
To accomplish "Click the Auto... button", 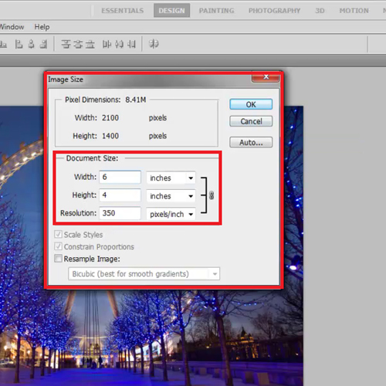I will pos(251,142).
